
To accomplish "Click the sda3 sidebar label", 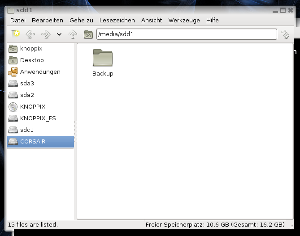I will [x=27, y=84].
